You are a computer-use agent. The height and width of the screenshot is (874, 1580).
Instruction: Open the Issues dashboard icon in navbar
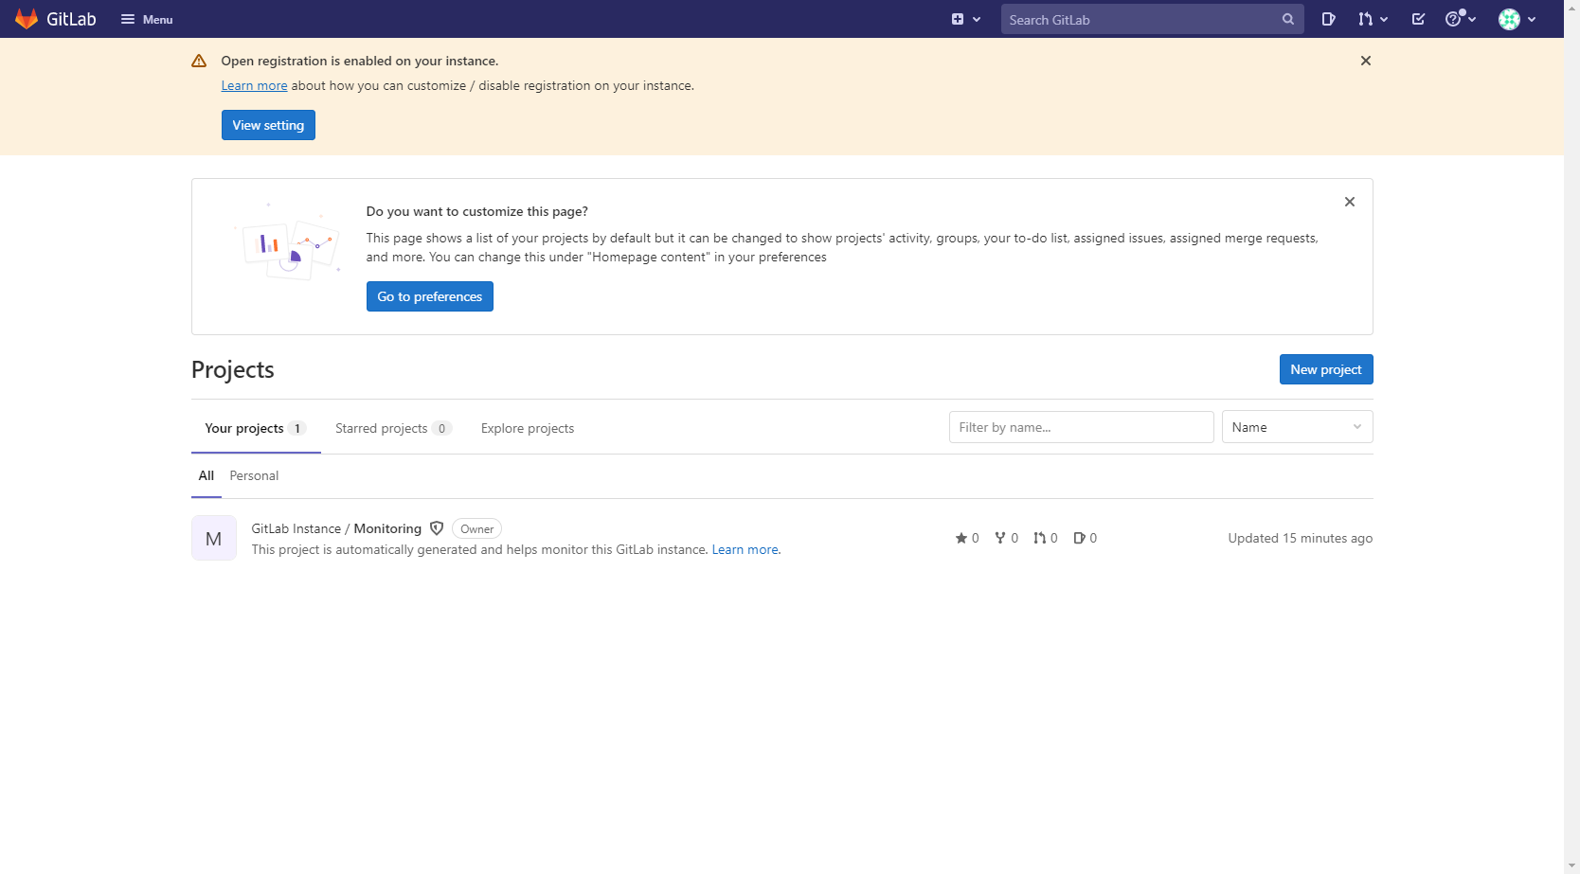(1329, 19)
